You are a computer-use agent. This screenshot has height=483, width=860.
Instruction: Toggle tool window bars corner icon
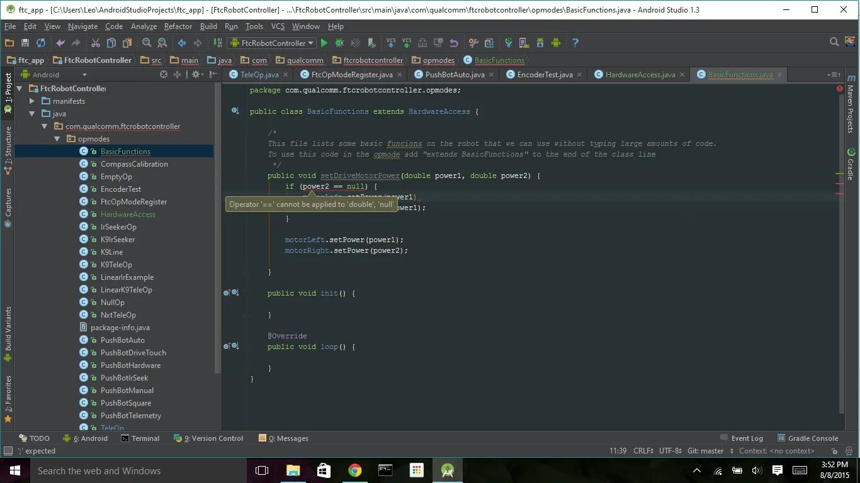pyautogui.click(x=8, y=451)
